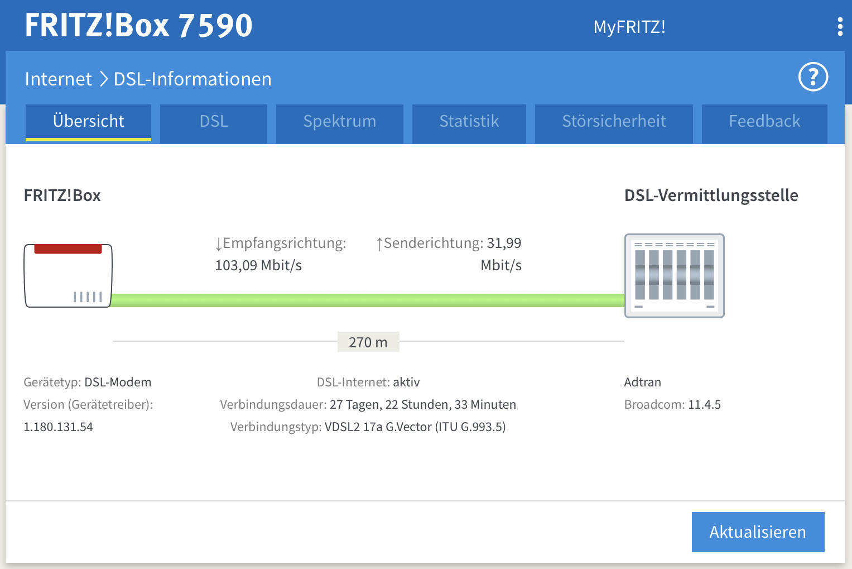Viewport: 852px width, 569px height.
Task: Click the green DSL connection line
Action: pos(368,300)
